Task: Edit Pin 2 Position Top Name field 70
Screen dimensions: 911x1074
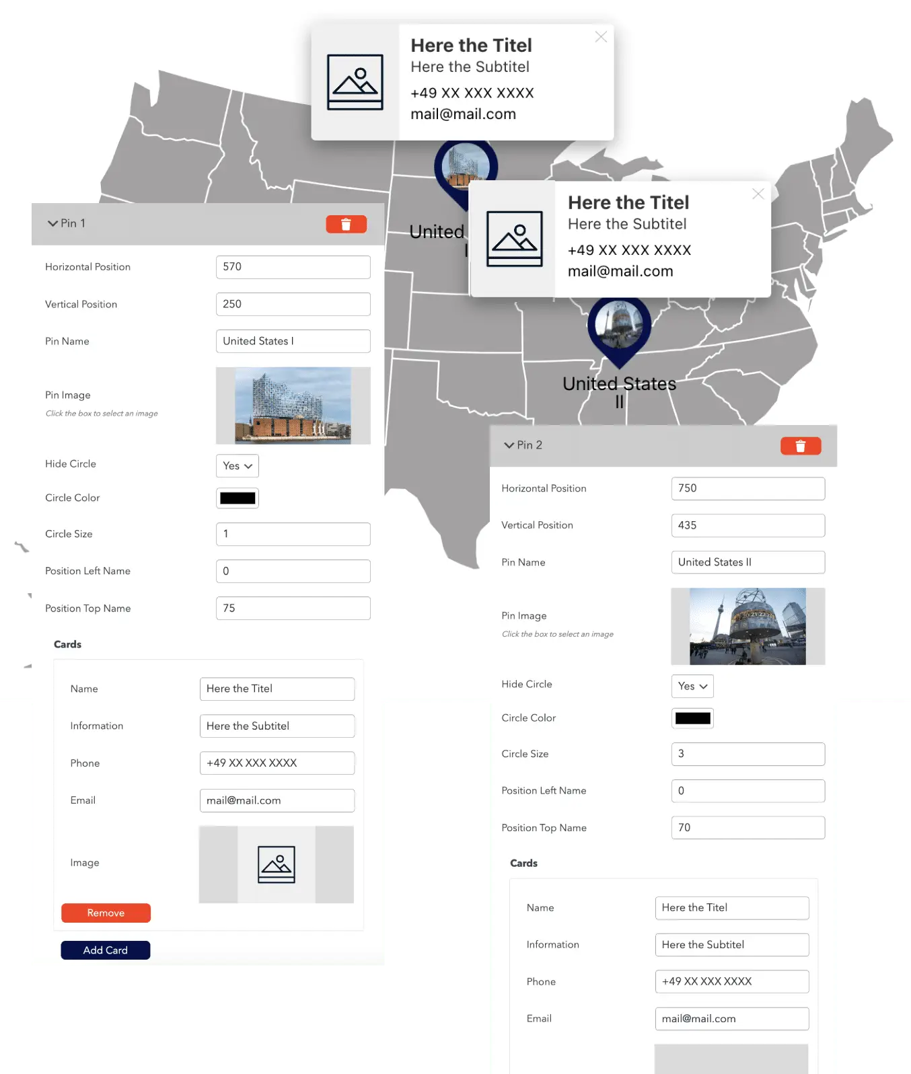Action: click(748, 827)
